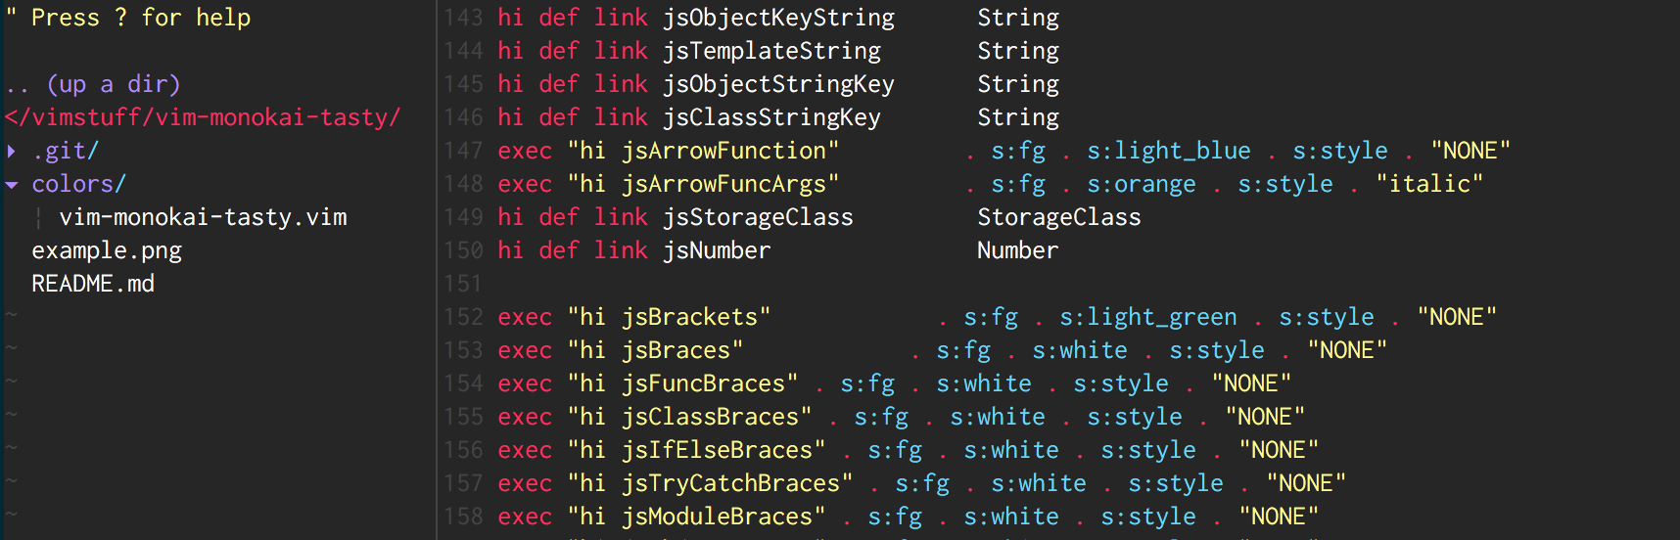Open vim-monokai-tasty.vim in the file tree
The image size is (1680, 540).
(x=203, y=217)
